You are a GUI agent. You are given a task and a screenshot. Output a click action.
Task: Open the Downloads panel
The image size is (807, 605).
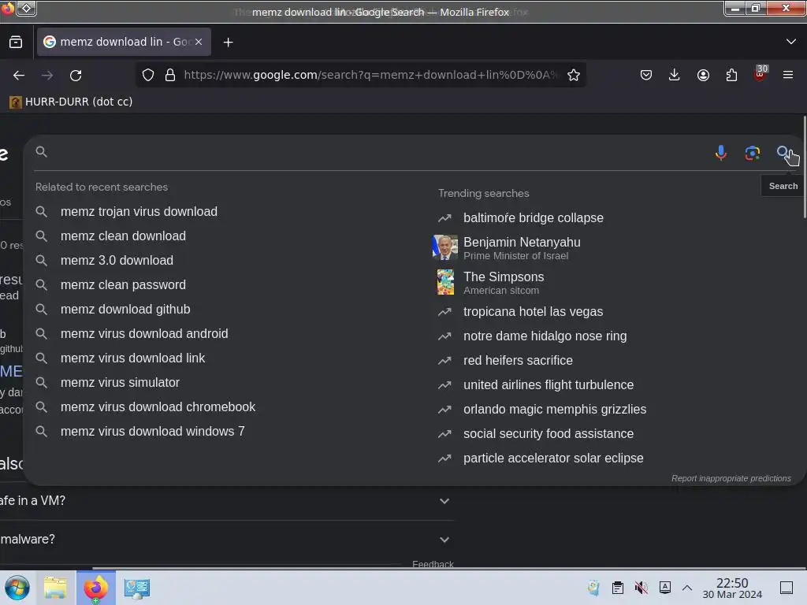tap(675, 75)
